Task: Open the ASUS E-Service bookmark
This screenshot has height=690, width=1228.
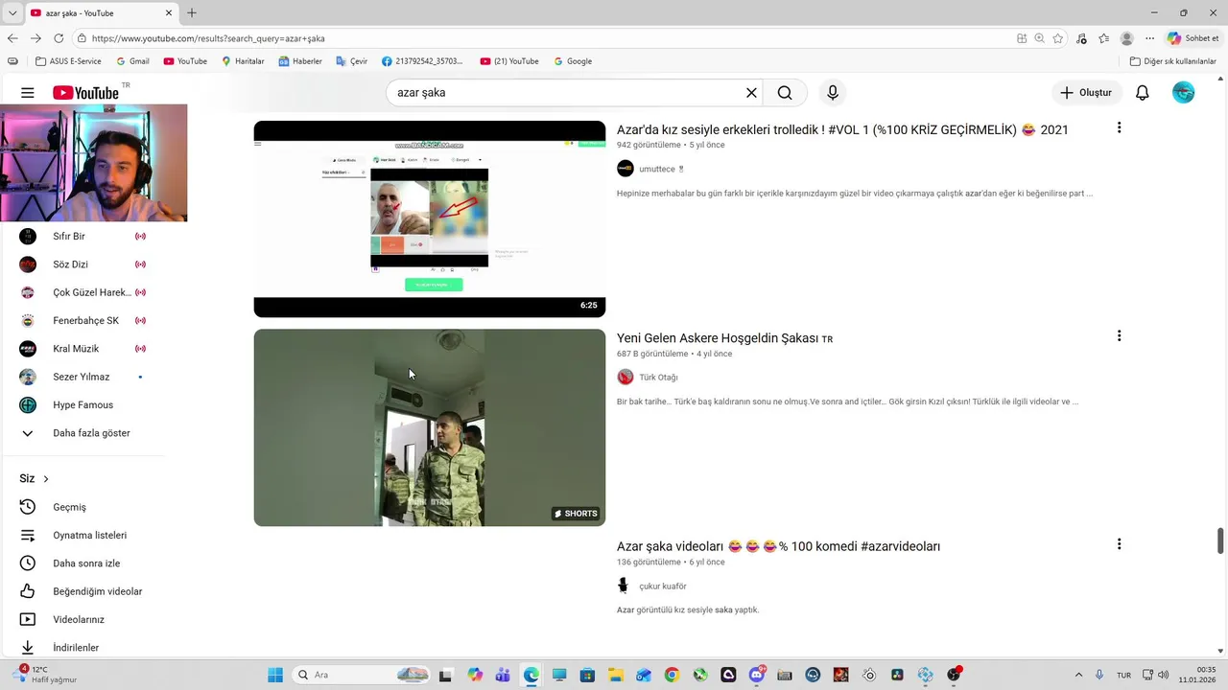Action: click(69, 61)
